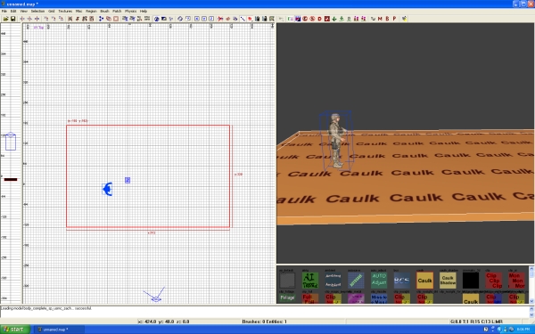
Task: Select the Caulk texture thumbnail
Action: pyautogui.click(x=424, y=281)
